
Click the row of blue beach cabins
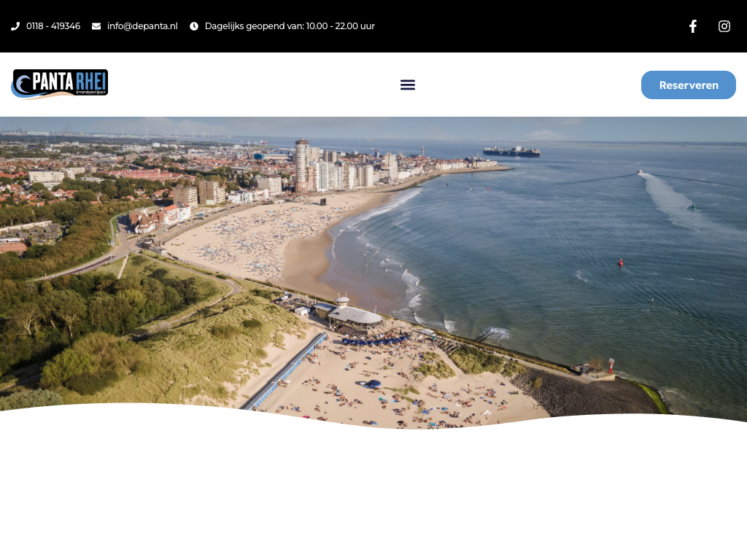pyautogui.click(x=285, y=372)
